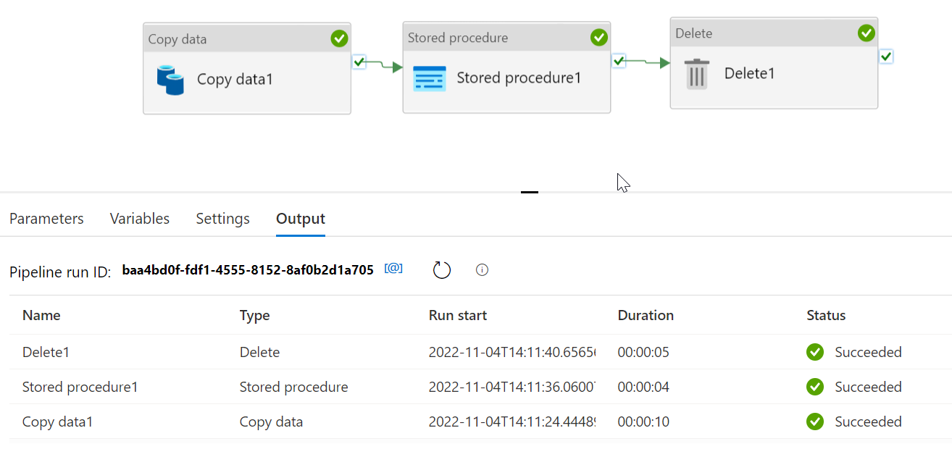Select the Delete1 activity node title
This screenshot has width=952, height=457.
click(x=750, y=73)
